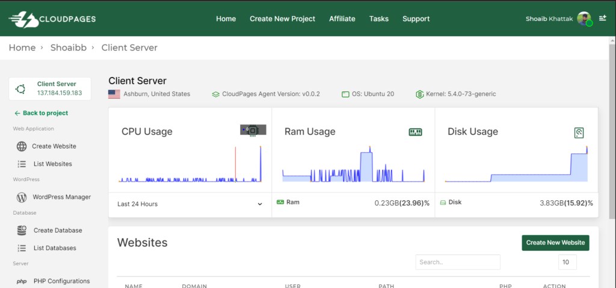
Task: Click Disk value 3.83GB(15.92)%
Action: tap(567, 203)
